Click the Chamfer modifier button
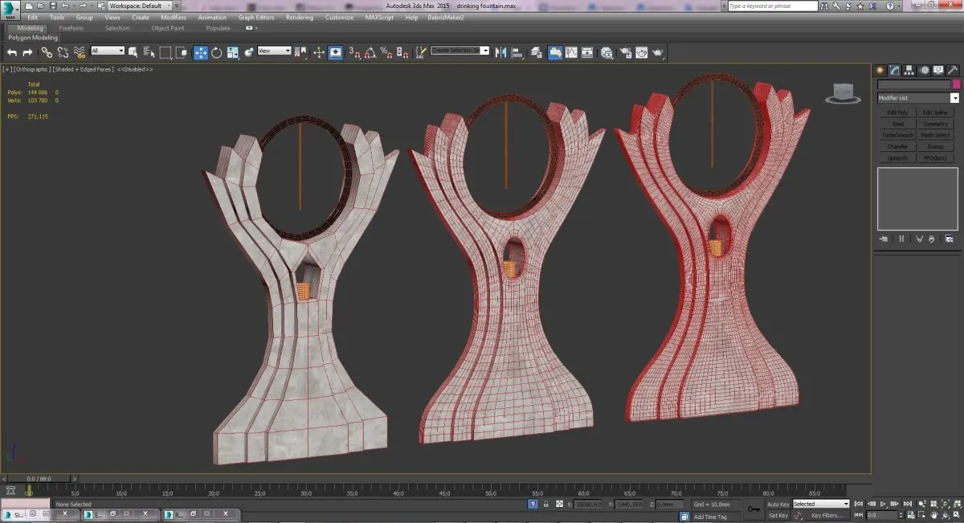Viewport: 964px width, 523px height. click(897, 146)
